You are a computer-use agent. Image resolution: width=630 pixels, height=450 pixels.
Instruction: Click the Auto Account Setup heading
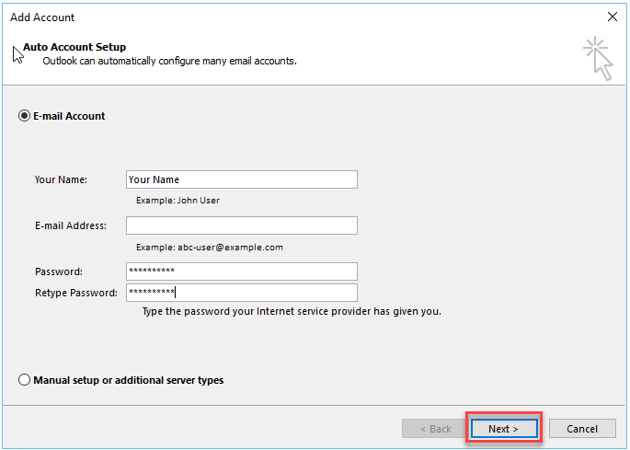(74, 47)
